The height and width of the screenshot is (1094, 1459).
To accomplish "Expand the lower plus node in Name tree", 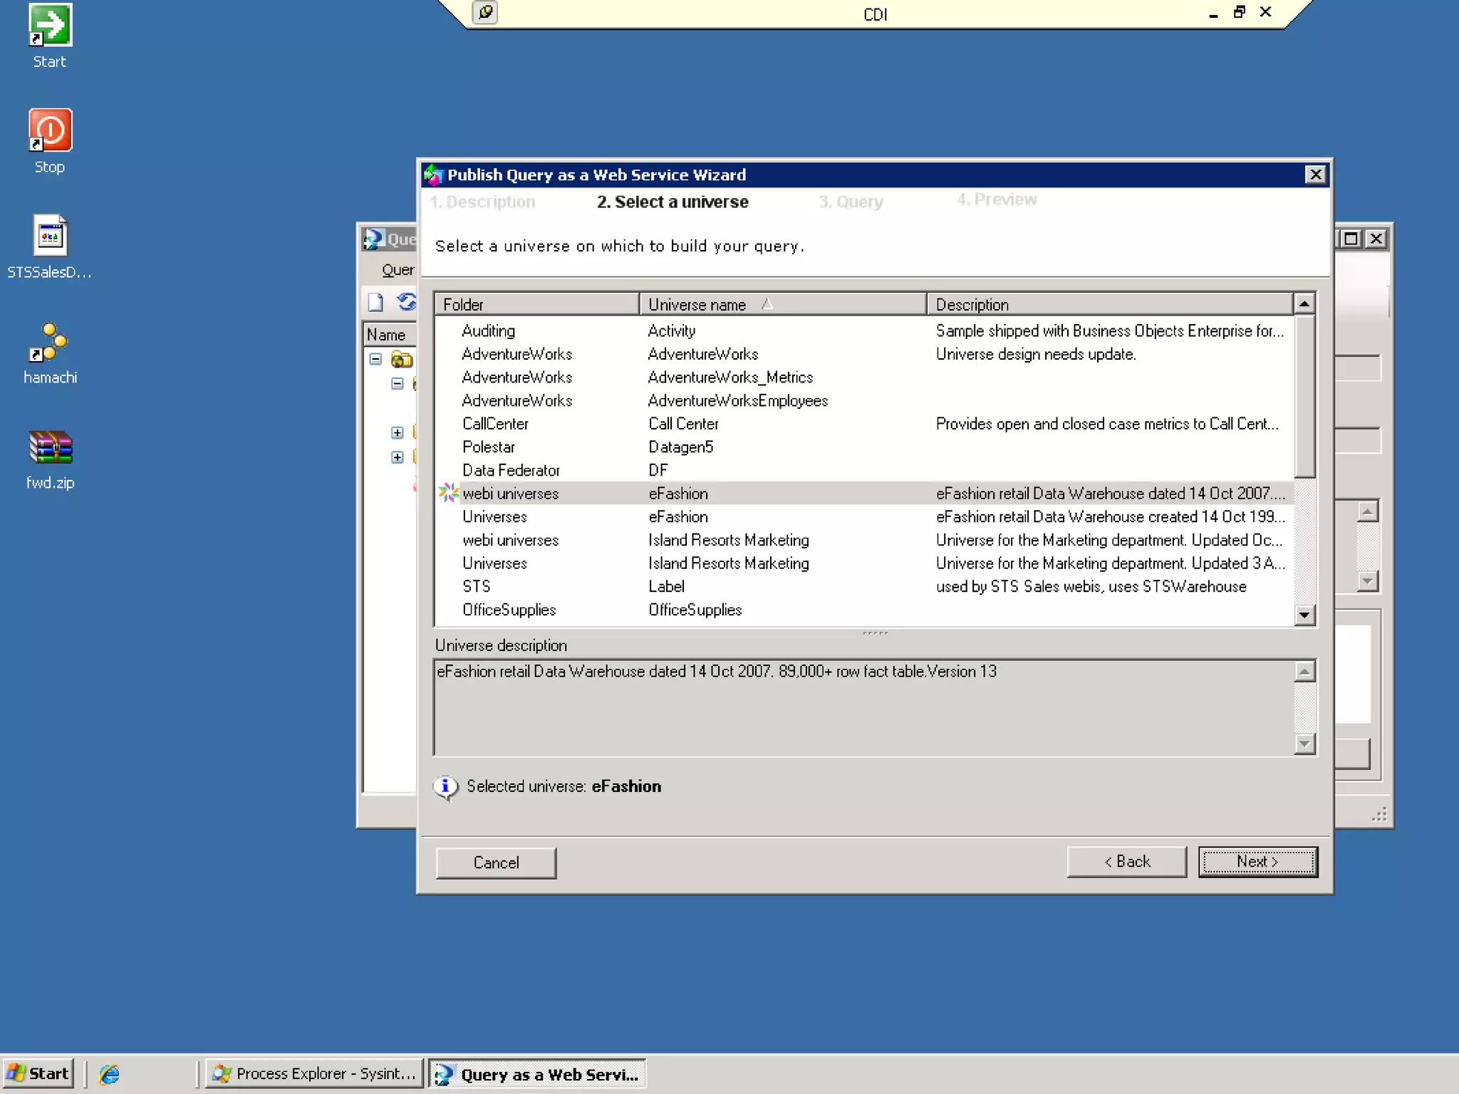I will [x=398, y=457].
